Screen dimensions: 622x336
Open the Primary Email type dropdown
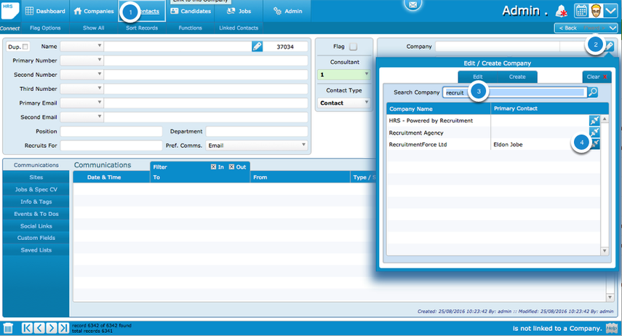[x=81, y=103]
